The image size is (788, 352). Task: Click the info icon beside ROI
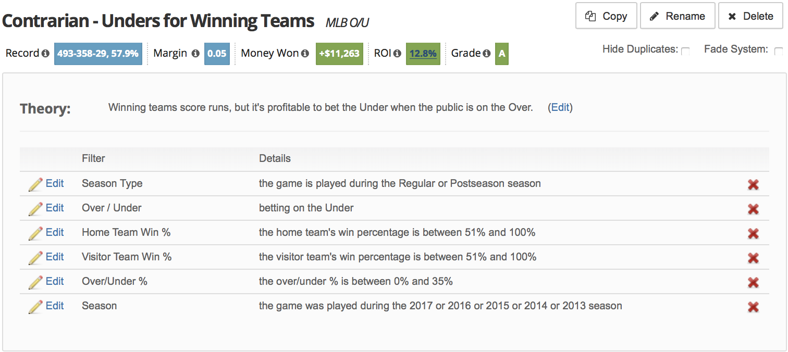pos(397,54)
